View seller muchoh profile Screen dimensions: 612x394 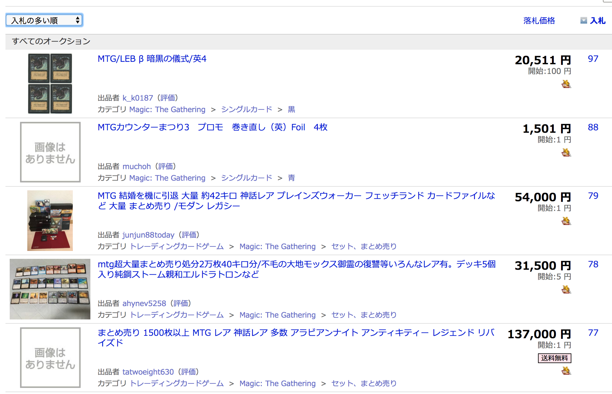pos(136,166)
